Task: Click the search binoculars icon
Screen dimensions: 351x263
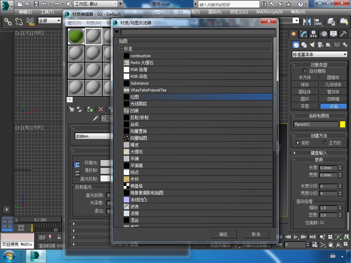Action: point(264,4)
